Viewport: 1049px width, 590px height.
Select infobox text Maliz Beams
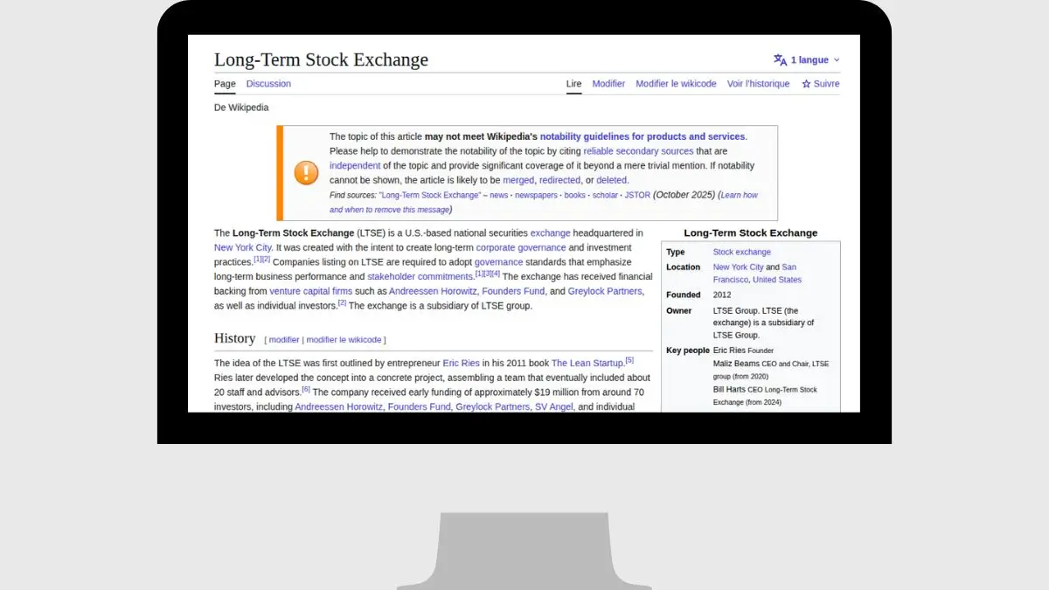(x=736, y=364)
